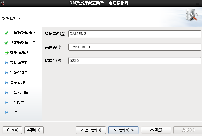Click the 数据库标识 page heading

point(11,19)
